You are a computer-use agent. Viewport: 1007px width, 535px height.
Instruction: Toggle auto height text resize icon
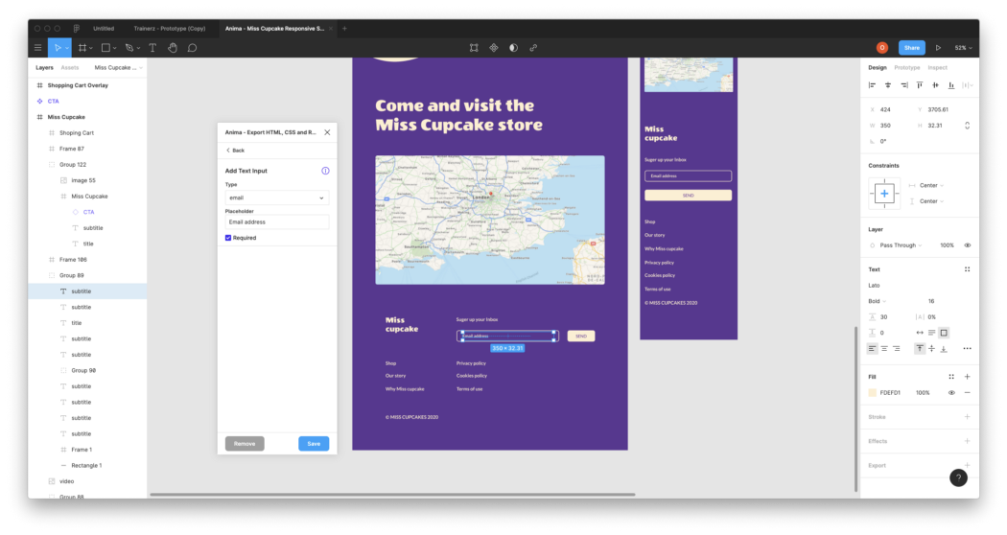click(932, 333)
